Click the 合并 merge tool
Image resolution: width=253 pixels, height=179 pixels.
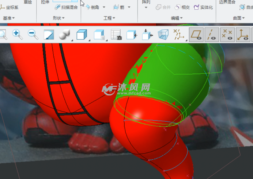[x=163, y=7]
